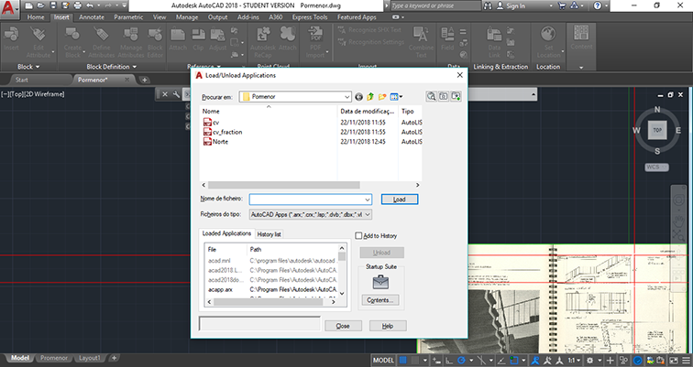Open the Start document tab

(21, 80)
